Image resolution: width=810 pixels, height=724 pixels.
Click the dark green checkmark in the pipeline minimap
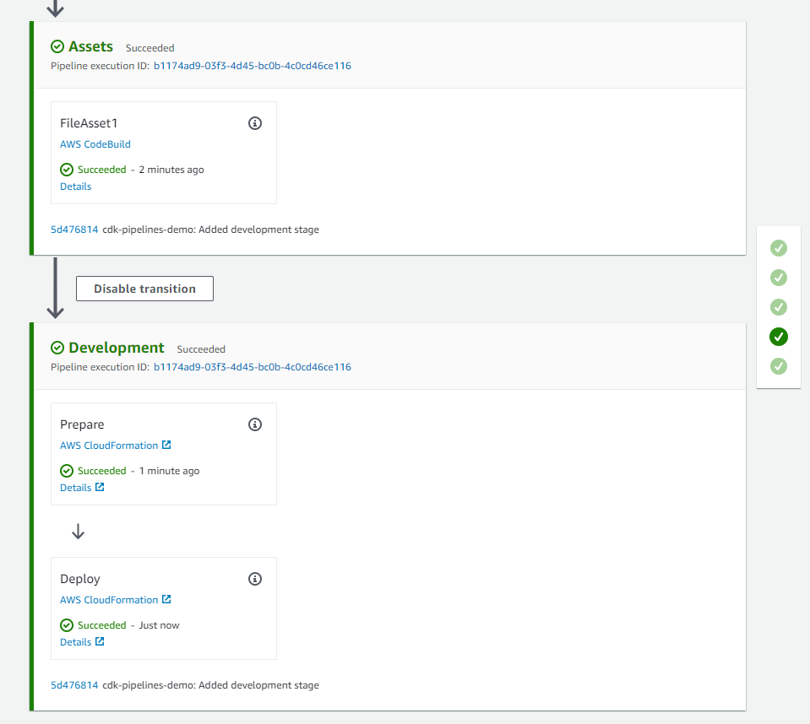coord(778,337)
